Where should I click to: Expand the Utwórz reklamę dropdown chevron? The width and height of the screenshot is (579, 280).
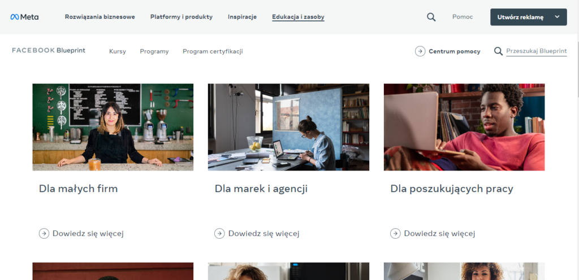click(x=557, y=17)
